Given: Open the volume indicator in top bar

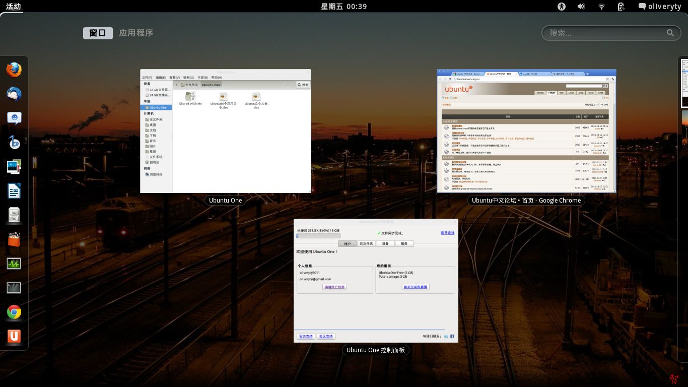Looking at the screenshot, I should (x=581, y=7).
